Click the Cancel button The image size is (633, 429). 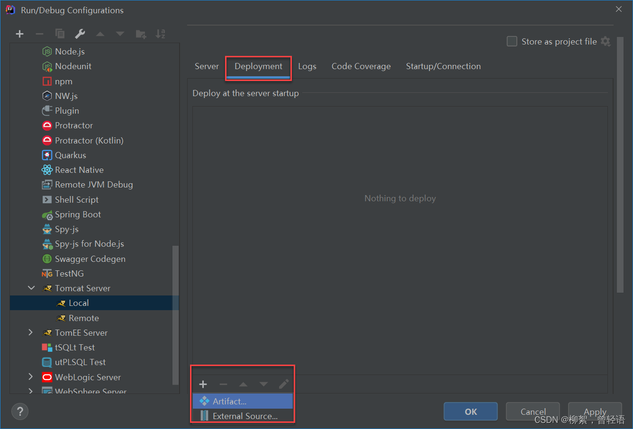(533, 411)
